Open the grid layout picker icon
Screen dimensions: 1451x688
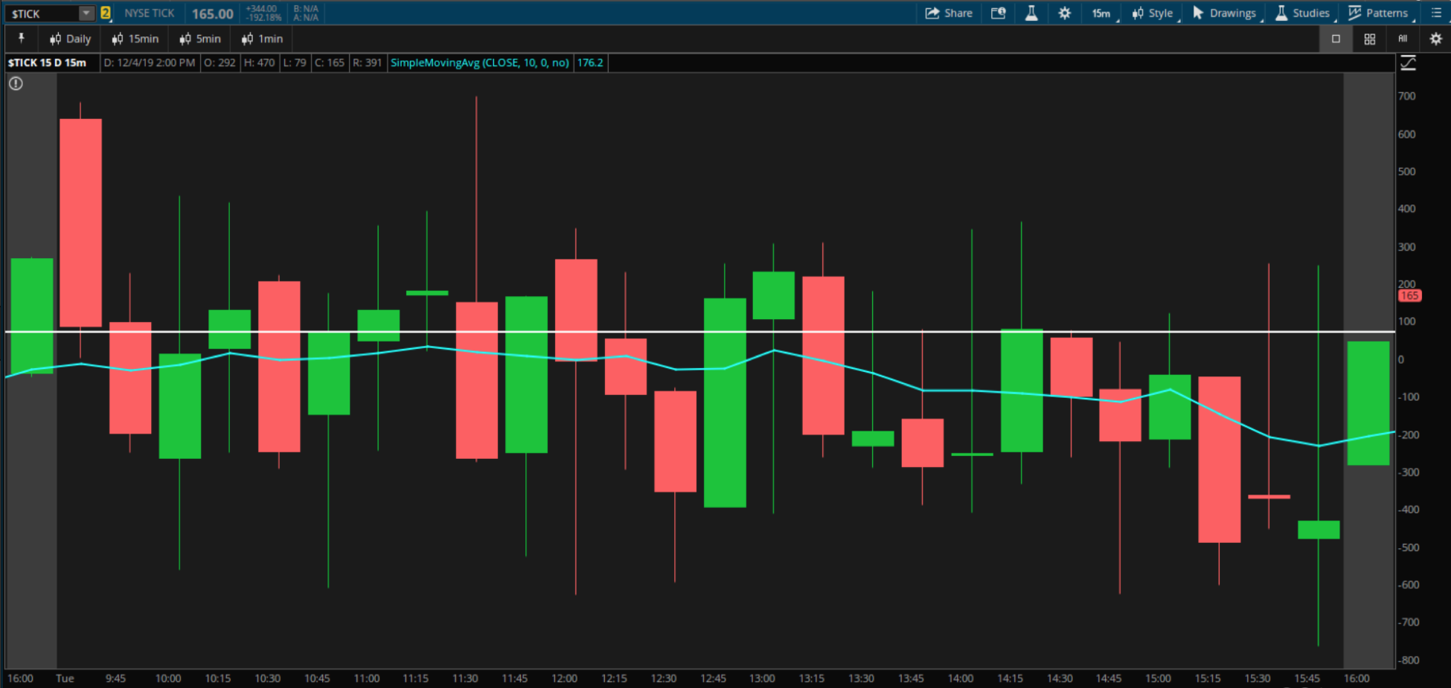coord(1369,39)
